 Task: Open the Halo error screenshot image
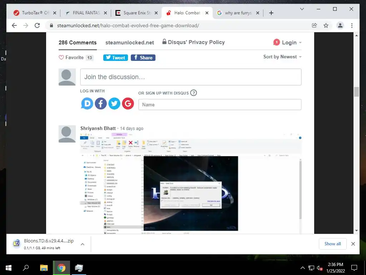[x=191, y=183]
